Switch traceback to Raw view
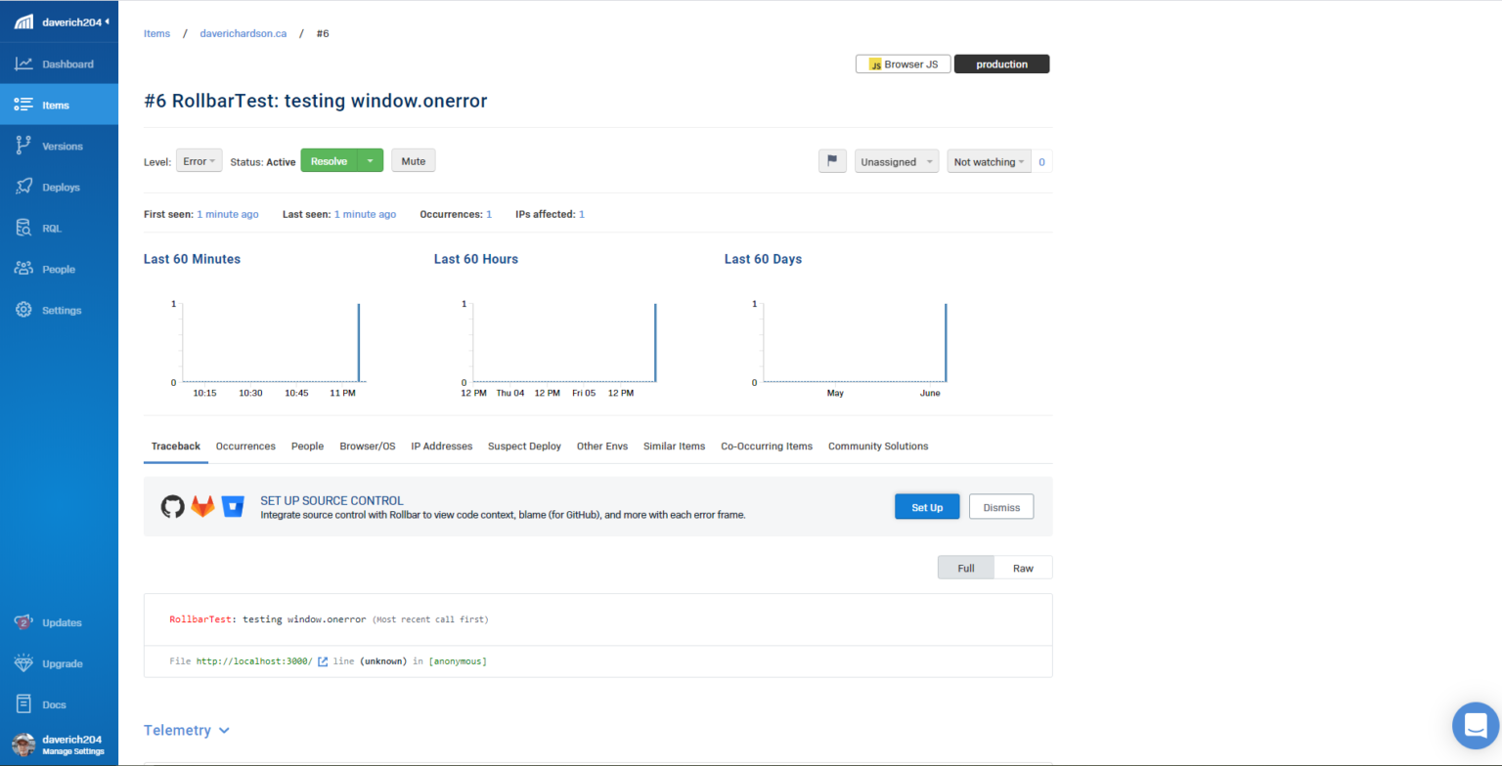 click(x=1023, y=567)
